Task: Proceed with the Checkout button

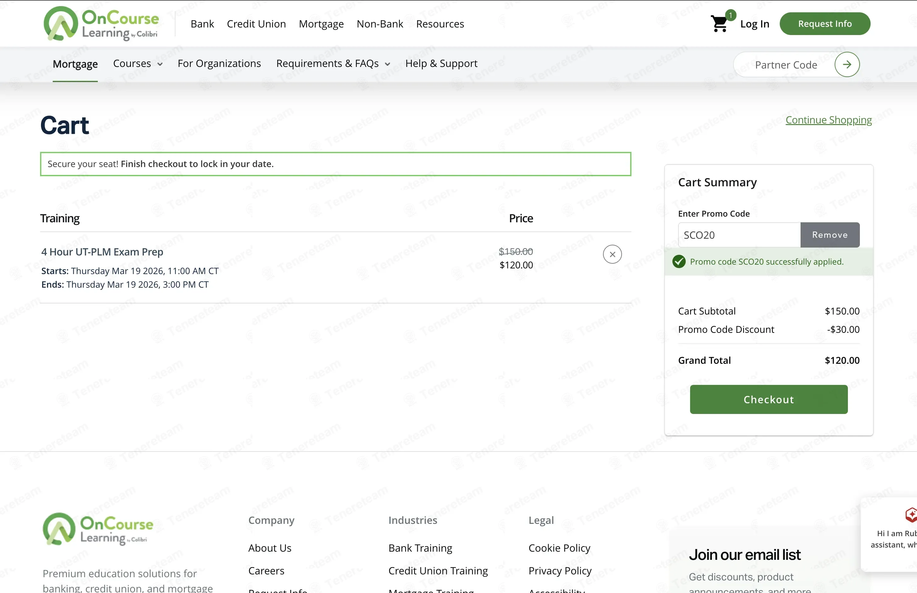Action: (x=768, y=400)
